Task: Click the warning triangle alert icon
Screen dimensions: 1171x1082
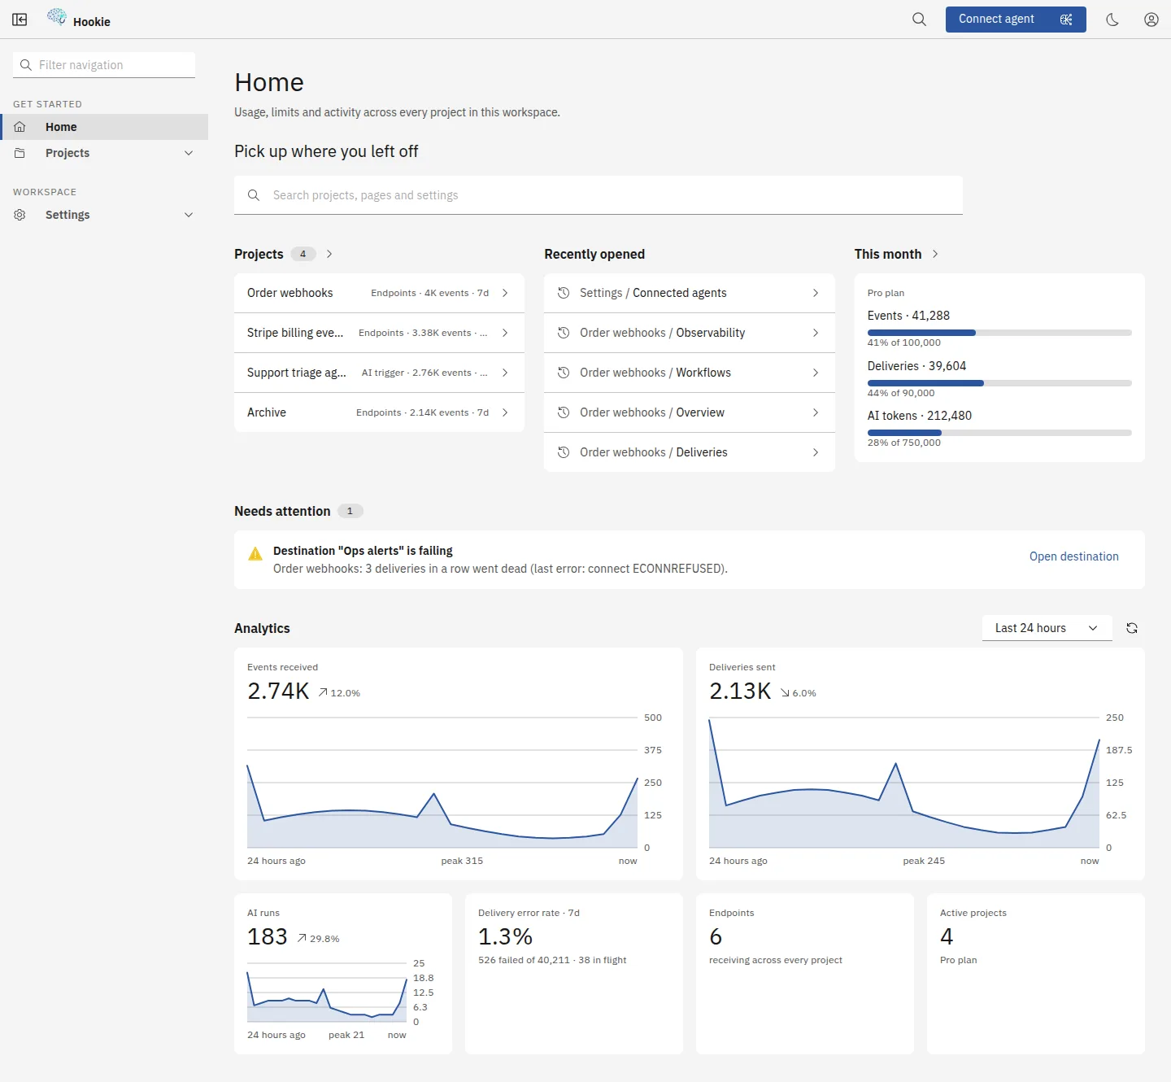Action: (255, 554)
